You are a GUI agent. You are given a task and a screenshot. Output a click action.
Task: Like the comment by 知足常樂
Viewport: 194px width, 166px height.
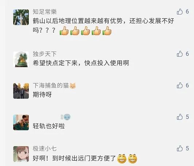point(180,12)
